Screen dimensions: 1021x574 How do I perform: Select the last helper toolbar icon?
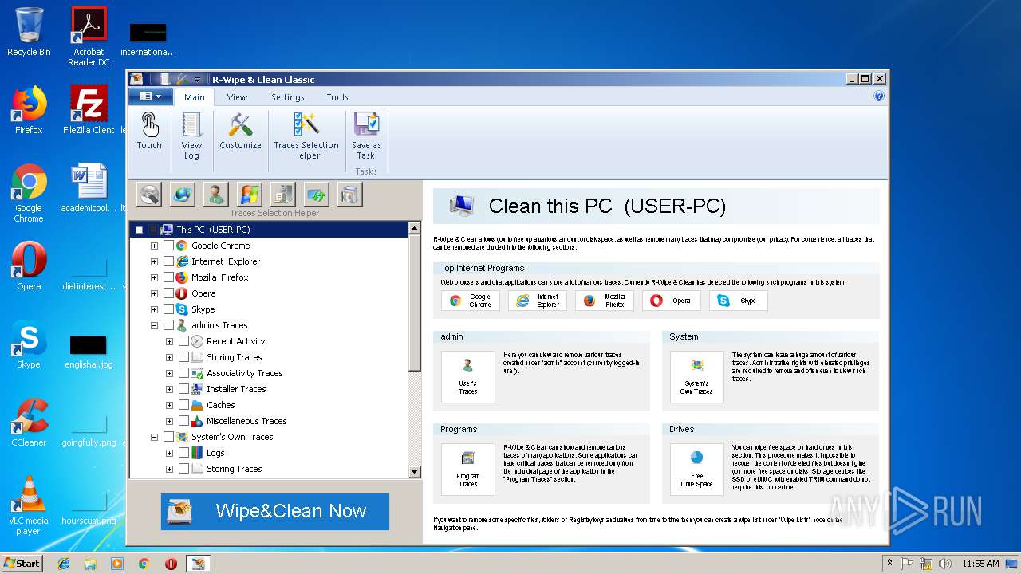[x=350, y=195]
